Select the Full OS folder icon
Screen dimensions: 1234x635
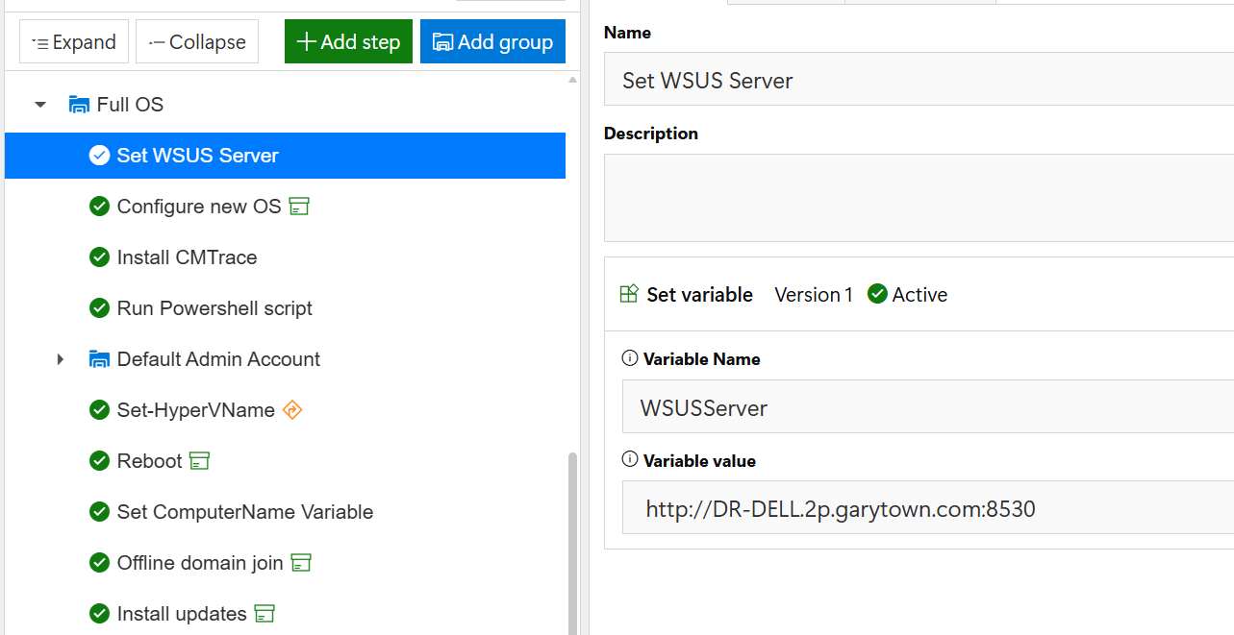(x=79, y=105)
